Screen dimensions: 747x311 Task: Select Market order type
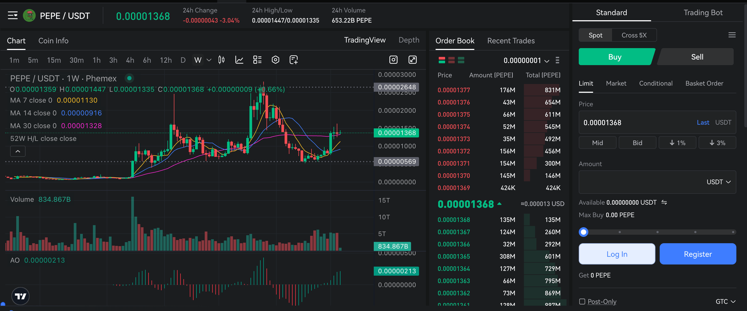pos(616,83)
